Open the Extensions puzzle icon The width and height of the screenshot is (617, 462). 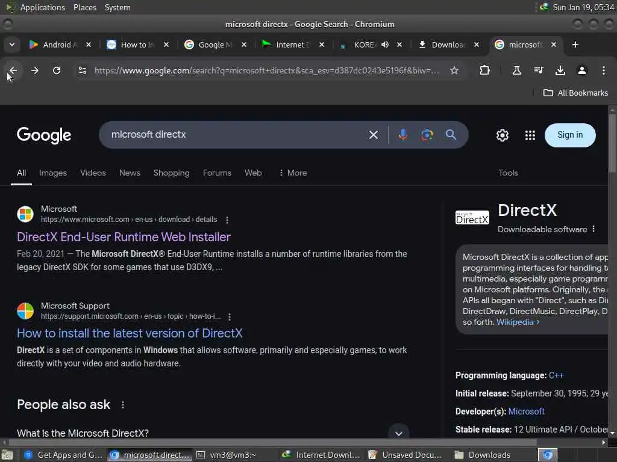tap(485, 70)
